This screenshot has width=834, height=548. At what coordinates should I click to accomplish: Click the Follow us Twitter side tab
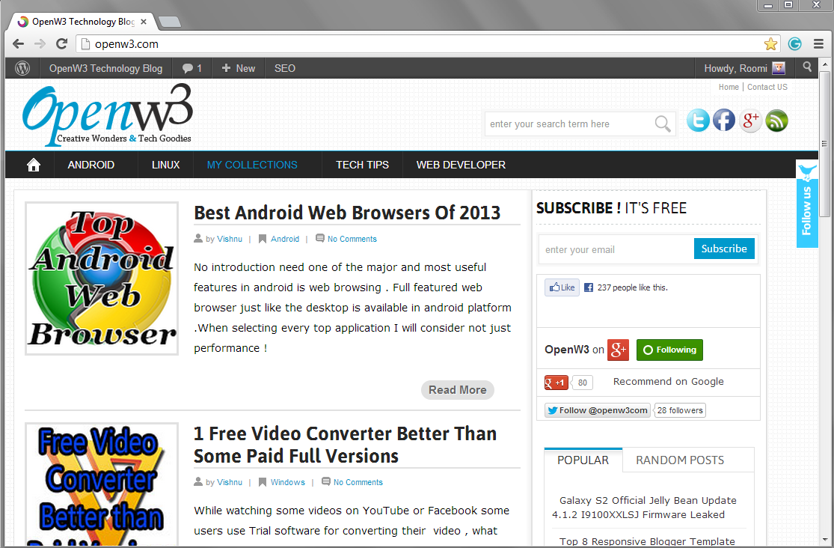807,204
